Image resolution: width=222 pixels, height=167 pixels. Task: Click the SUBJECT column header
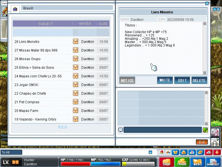tap(46, 24)
